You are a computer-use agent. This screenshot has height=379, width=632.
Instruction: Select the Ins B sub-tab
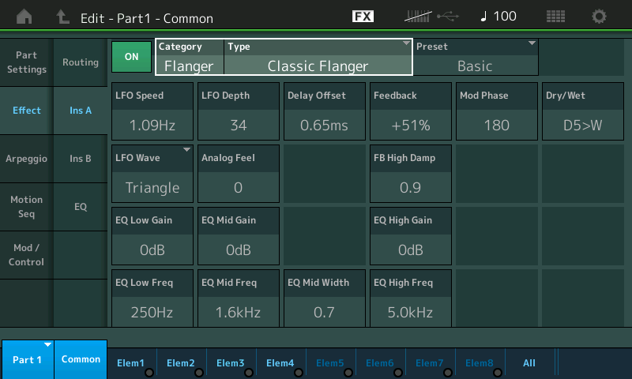pos(81,159)
